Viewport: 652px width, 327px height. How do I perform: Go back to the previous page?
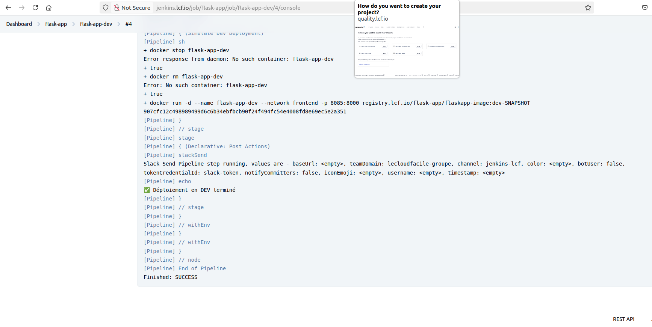click(x=8, y=8)
